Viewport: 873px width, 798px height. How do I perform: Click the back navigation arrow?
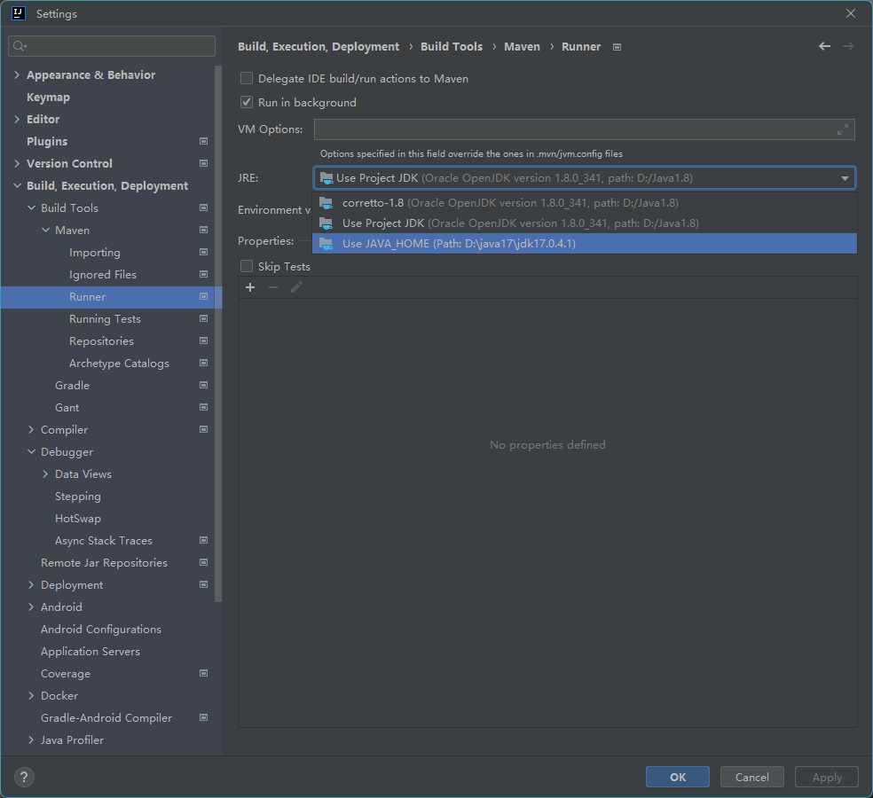[824, 46]
